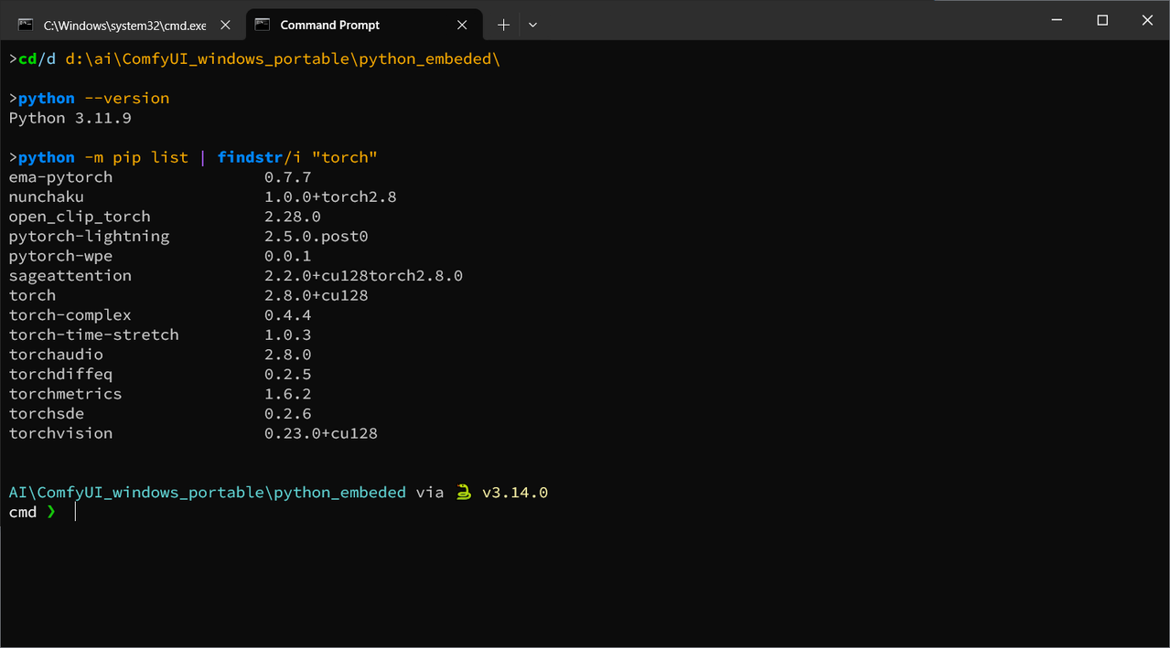Switch to the C:\Windows\system32\cmd.exe tab

[123, 25]
